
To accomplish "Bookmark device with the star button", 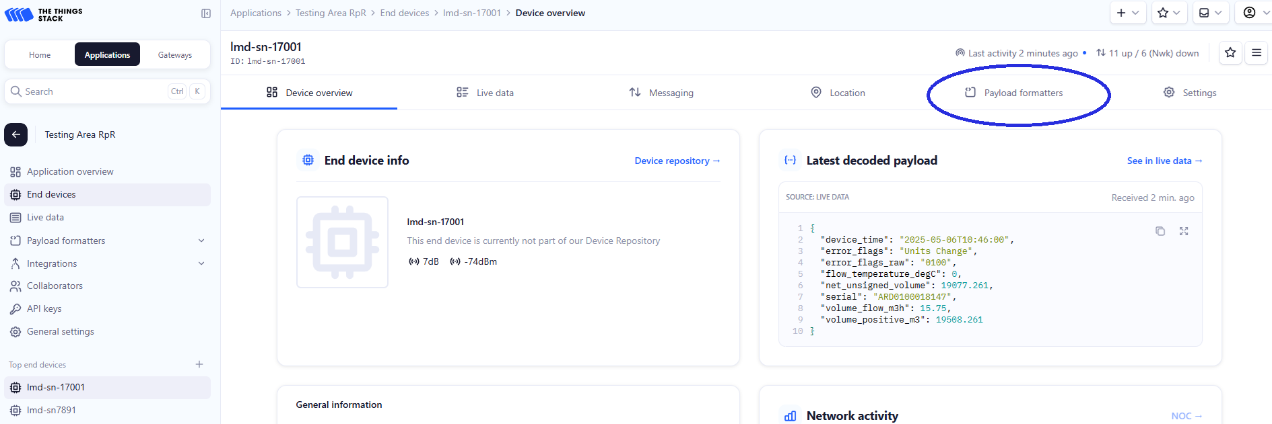I will (x=1230, y=52).
